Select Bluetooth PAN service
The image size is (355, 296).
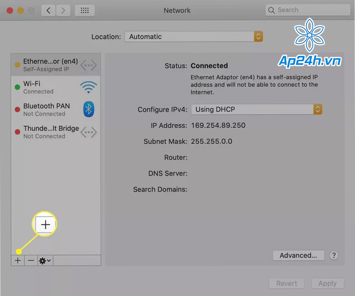pos(56,110)
